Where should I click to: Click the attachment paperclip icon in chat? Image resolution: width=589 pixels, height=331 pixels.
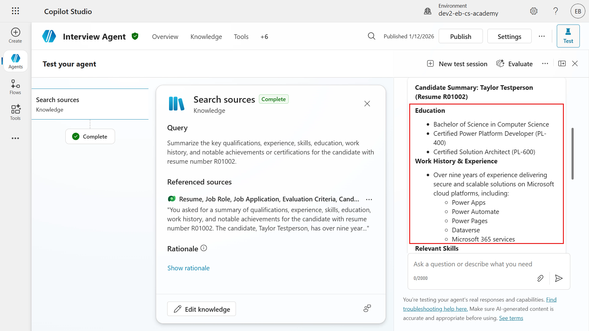(x=540, y=278)
